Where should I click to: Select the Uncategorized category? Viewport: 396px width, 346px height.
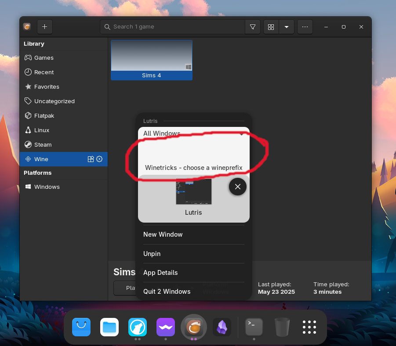click(64, 101)
